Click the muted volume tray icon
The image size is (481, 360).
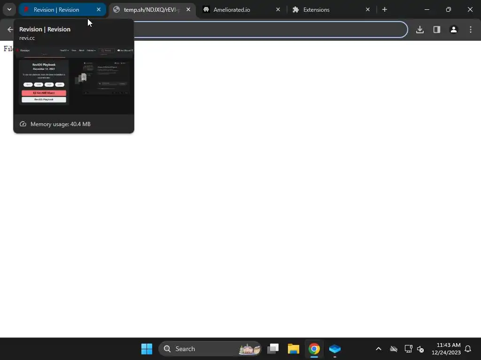point(420,349)
